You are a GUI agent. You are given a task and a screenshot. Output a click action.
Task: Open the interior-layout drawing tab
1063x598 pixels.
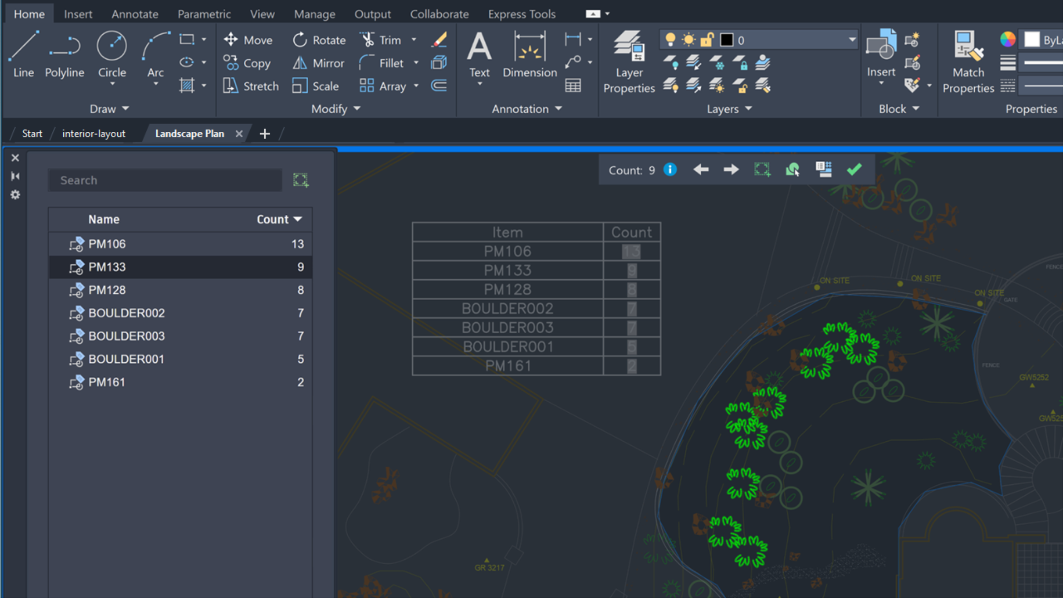tap(93, 133)
